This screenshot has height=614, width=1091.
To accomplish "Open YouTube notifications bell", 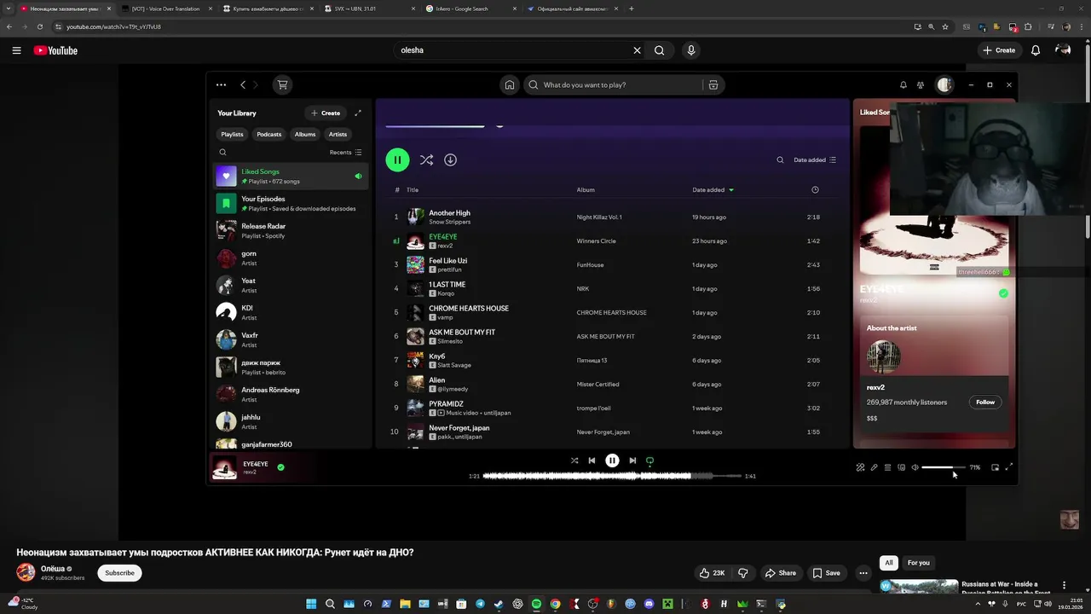I will (1036, 50).
